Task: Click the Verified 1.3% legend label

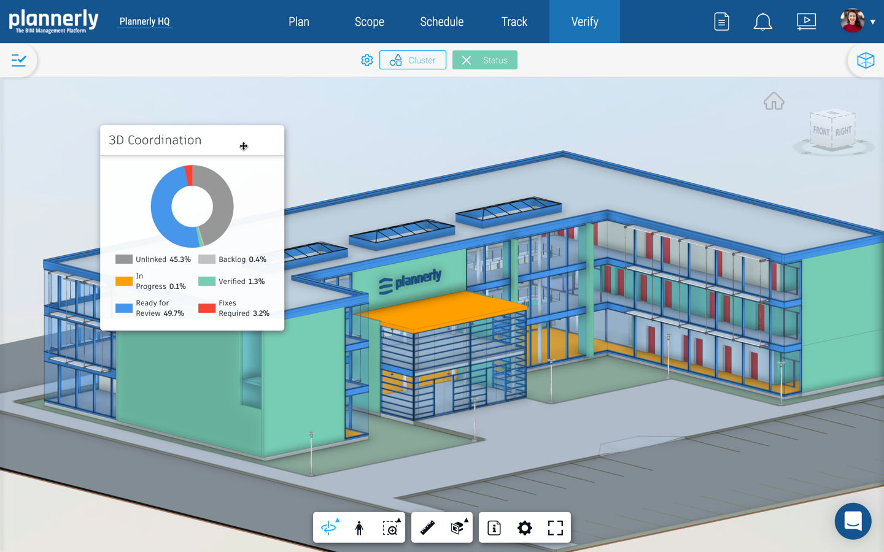Action: (x=242, y=282)
